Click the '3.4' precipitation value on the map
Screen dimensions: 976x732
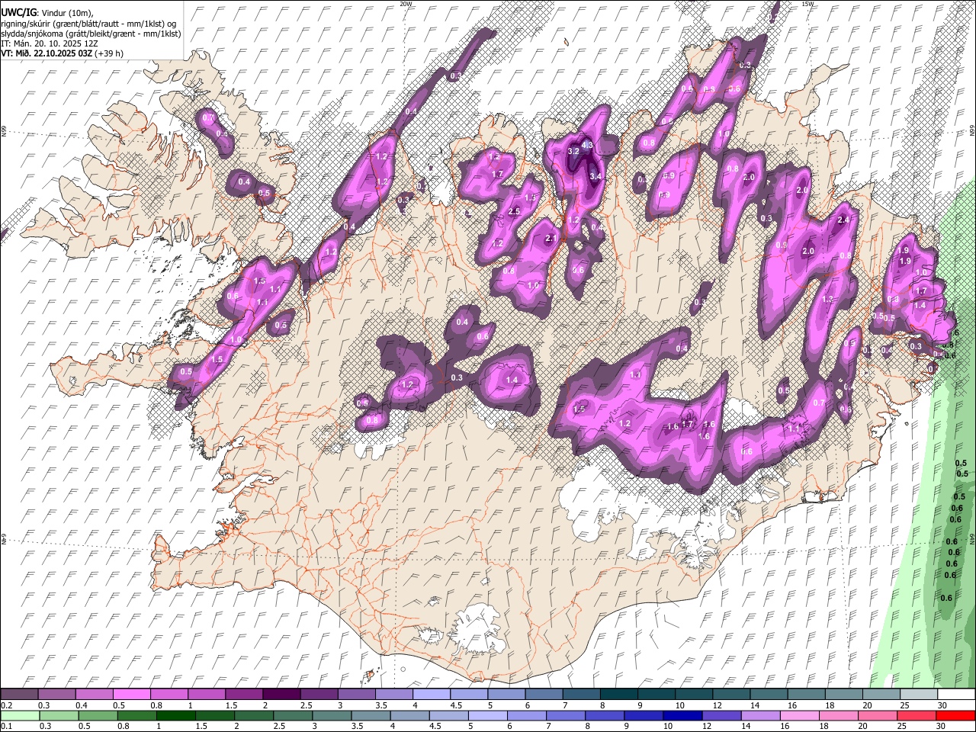[596, 176]
